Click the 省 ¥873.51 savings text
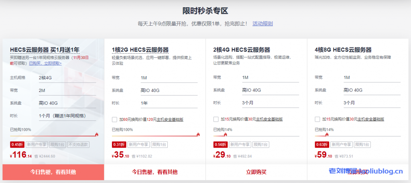Screen dimensions: 411x183 tap(344, 157)
